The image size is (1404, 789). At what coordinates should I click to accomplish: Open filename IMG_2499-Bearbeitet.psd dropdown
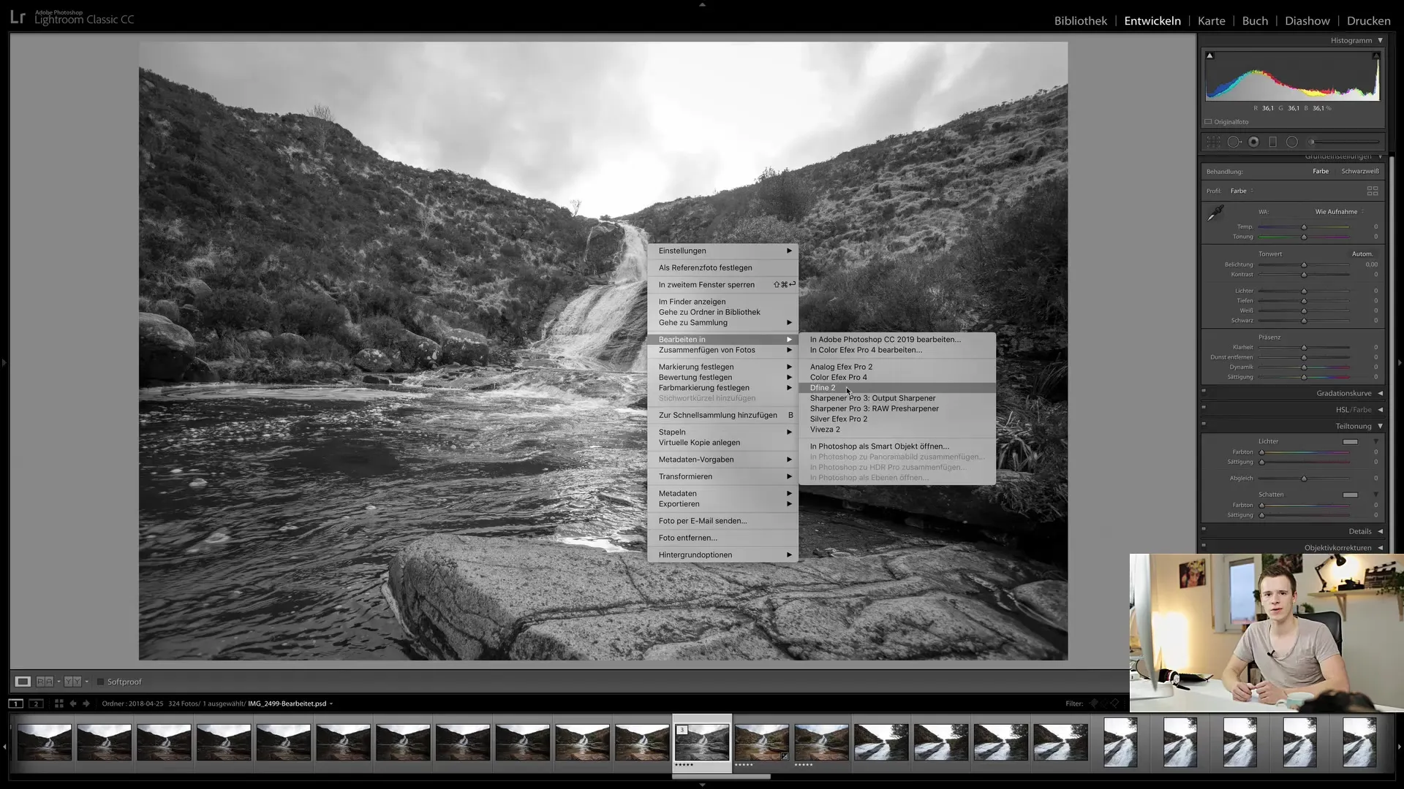(290, 704)
